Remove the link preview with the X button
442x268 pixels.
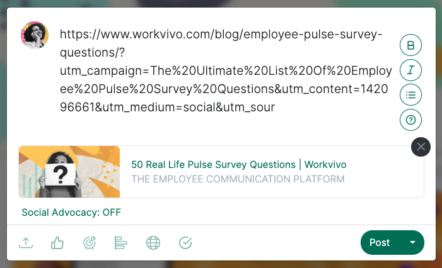coord(421,147)
